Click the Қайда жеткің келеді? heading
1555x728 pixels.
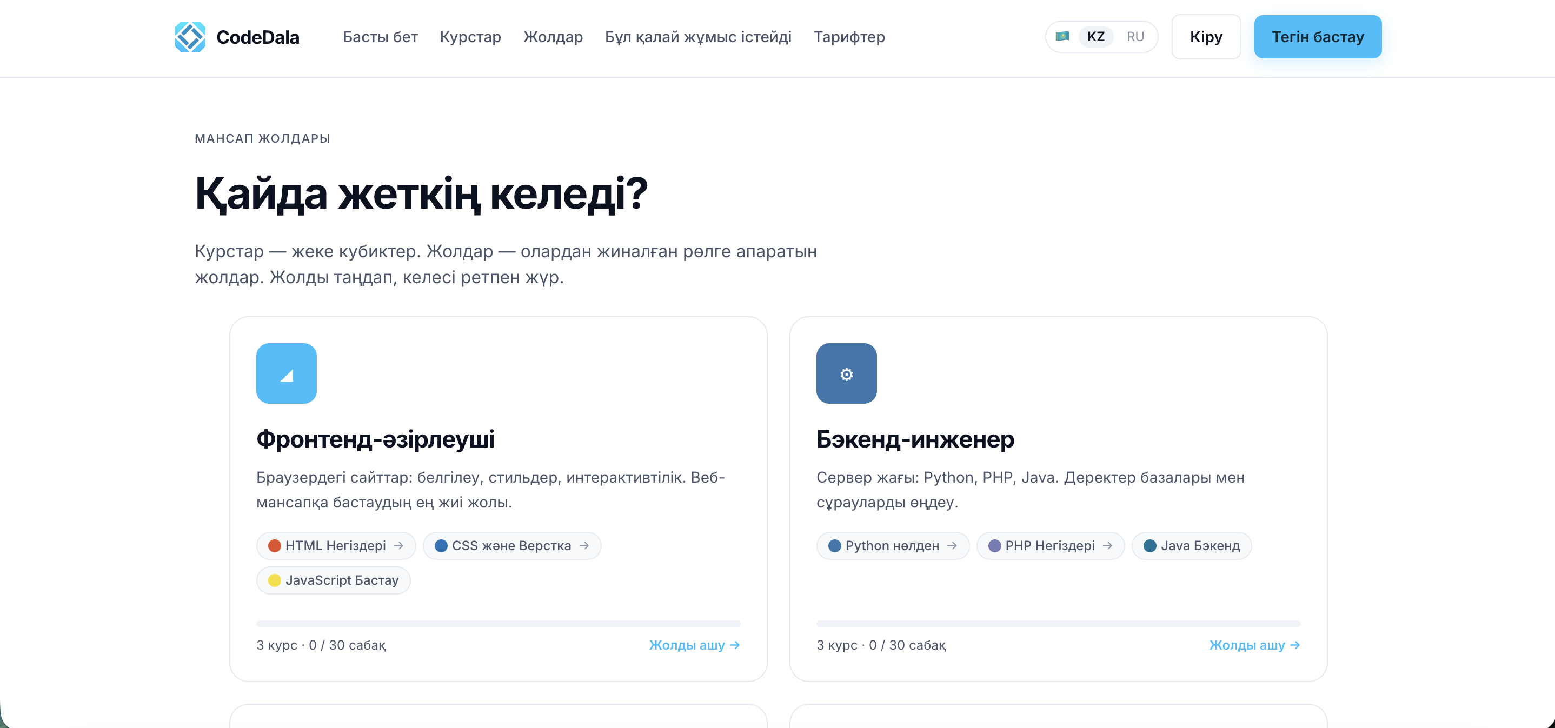(x=421, y=194)
